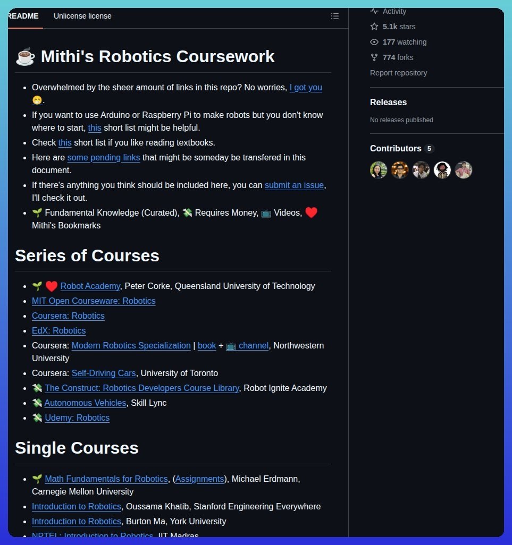
Task: Open The Construct: Robotics Developers Course Library
Action: (x=142, y=388)
